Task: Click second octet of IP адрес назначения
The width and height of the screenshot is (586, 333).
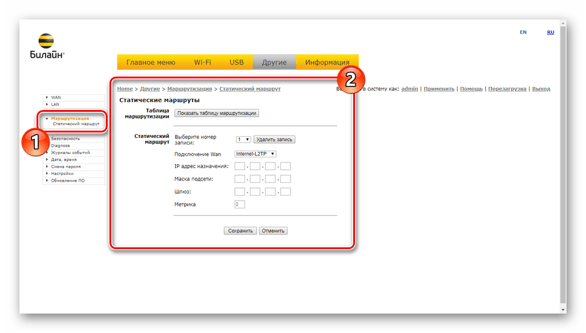Action: tap(255, 166)
